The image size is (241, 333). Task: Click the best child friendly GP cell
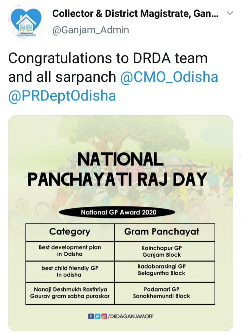70,271
